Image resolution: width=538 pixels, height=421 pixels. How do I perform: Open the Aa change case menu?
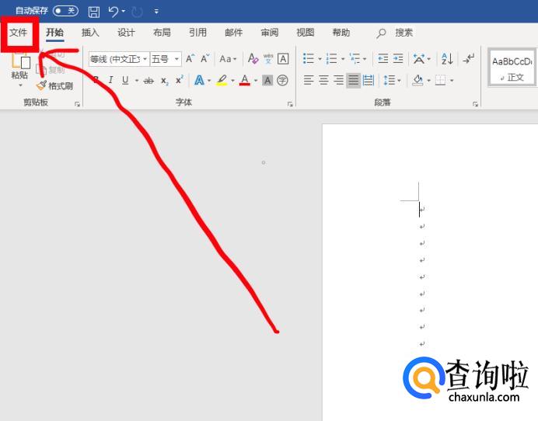click(228, 59)
